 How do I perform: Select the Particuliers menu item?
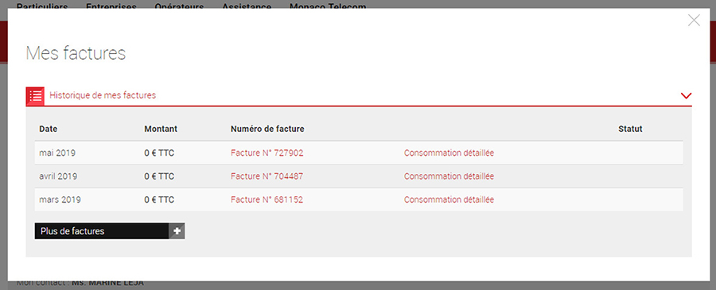(42, 7)
